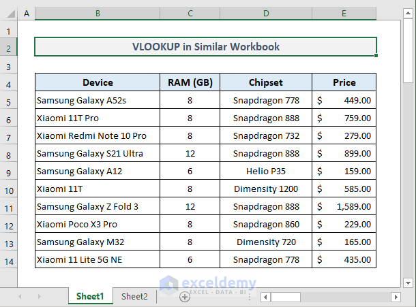This screenshot has height=307, width=416.
Task: Click the previous sheet navigation arrow
Action: (x=20, y=297)
